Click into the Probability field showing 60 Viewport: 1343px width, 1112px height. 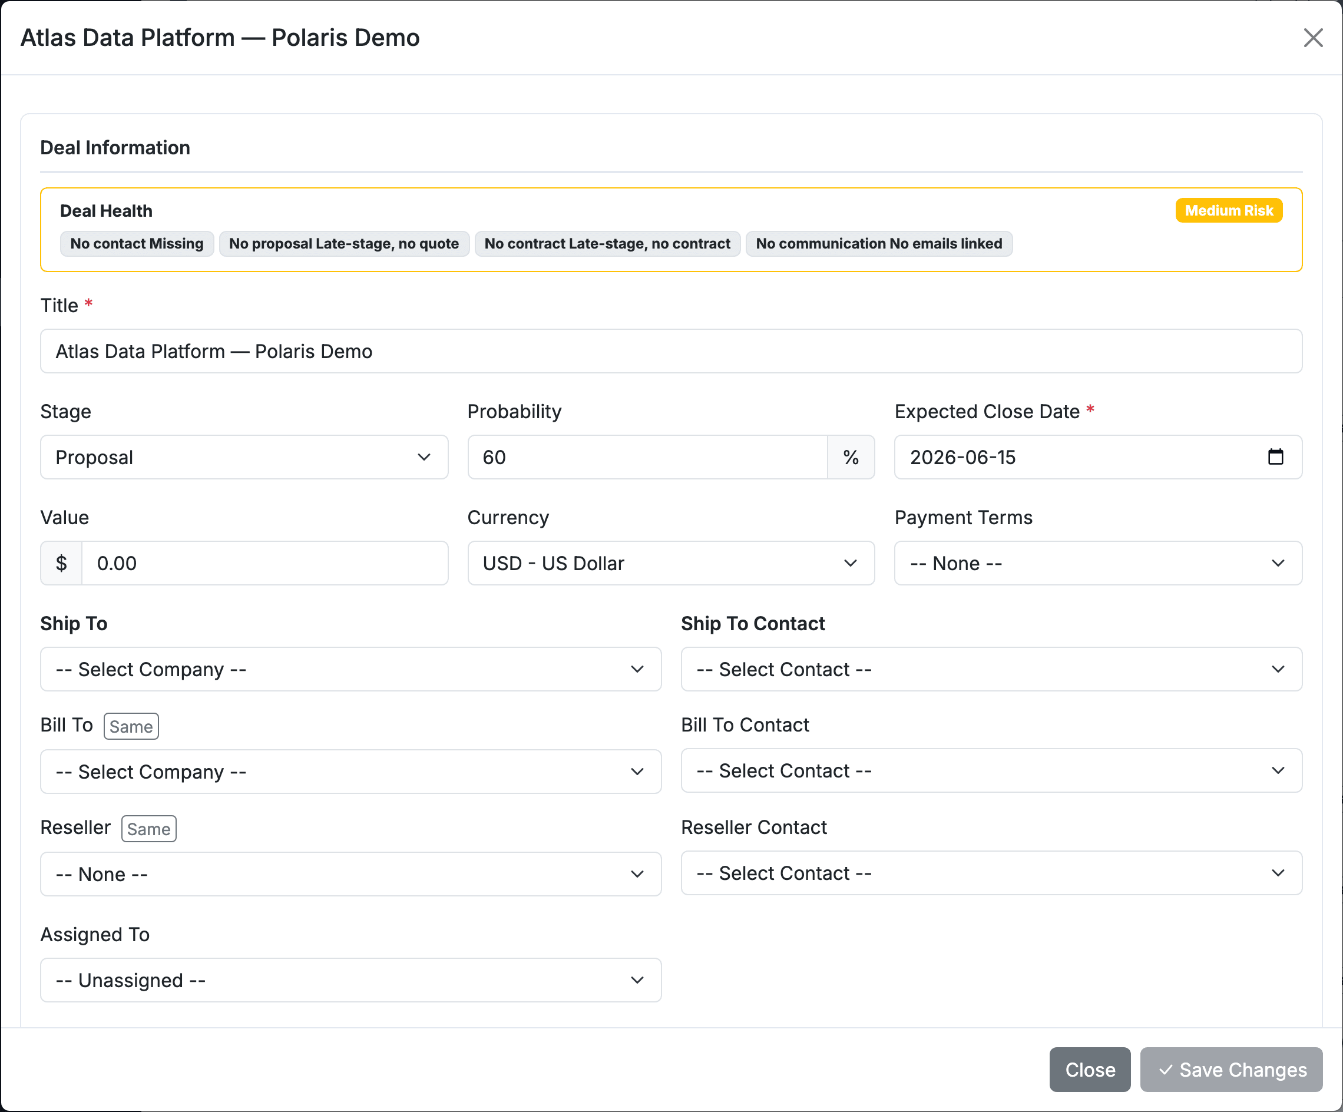click(x=647, y=457)
